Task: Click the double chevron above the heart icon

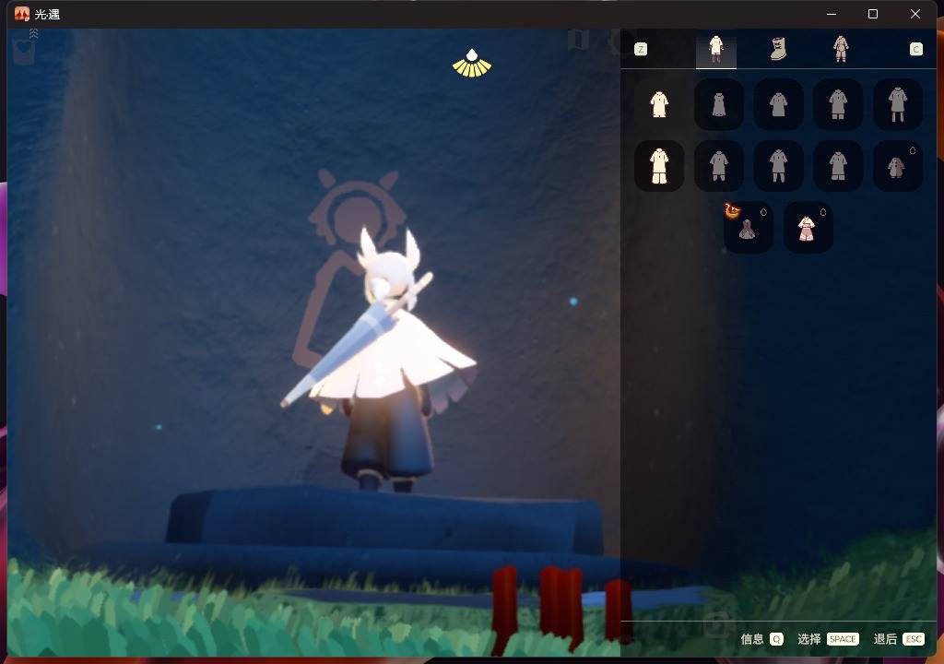Action: (34, 33)
